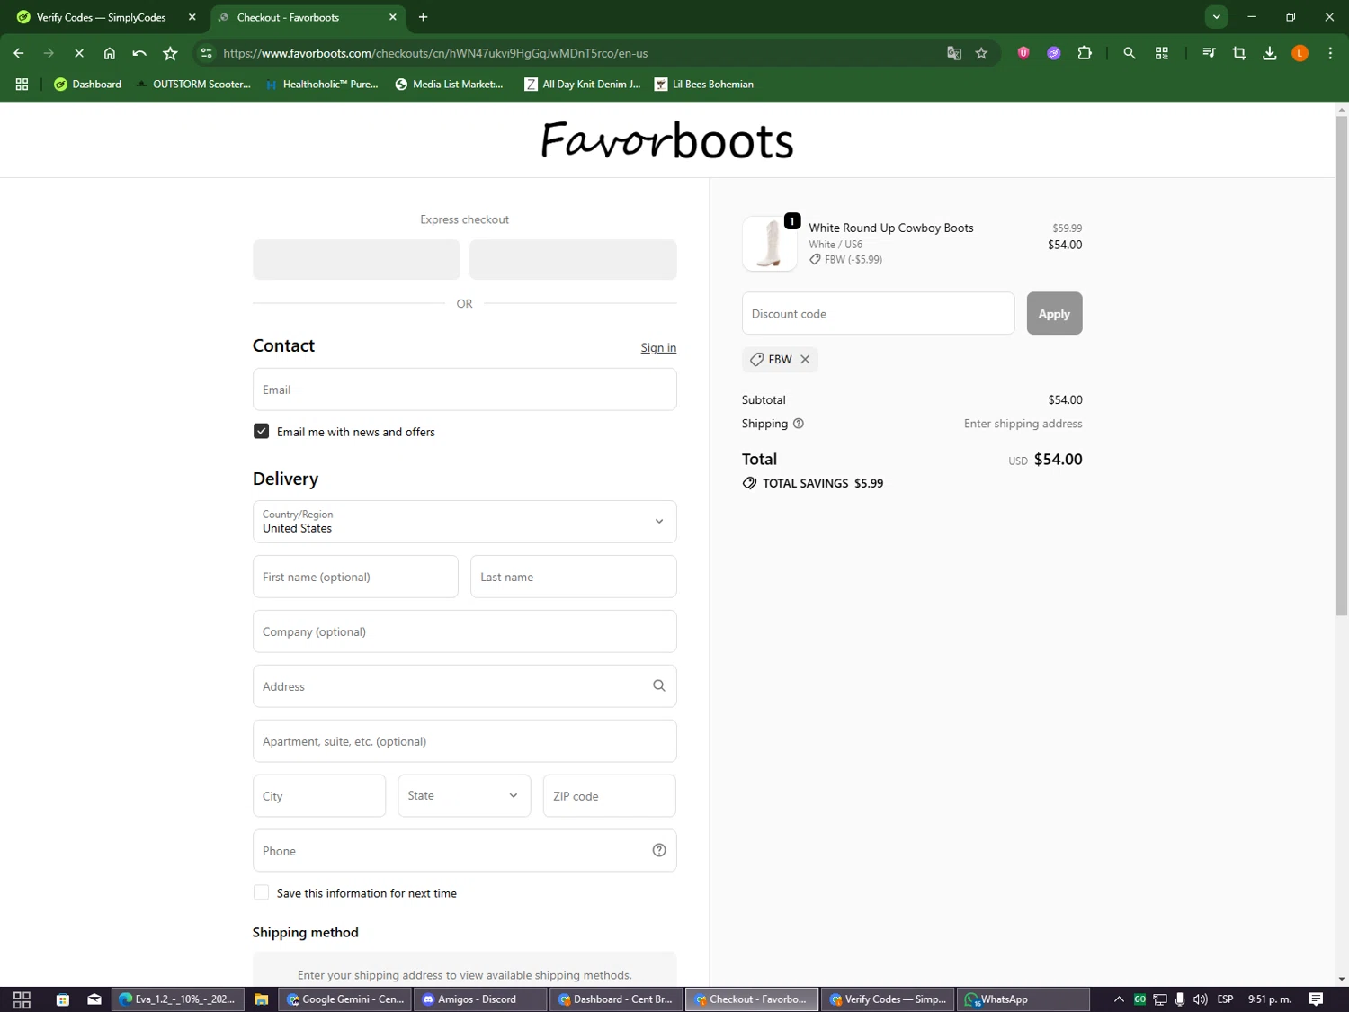This screenshot has height=1012, width=1349.
Task: Open File Explorer from taskbar
Action: [x=261, y=999]
